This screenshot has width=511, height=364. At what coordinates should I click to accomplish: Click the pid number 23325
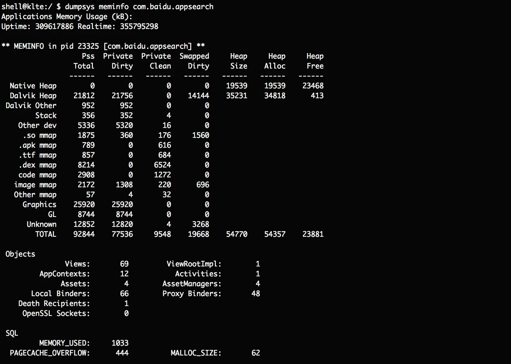pos(88,46)
